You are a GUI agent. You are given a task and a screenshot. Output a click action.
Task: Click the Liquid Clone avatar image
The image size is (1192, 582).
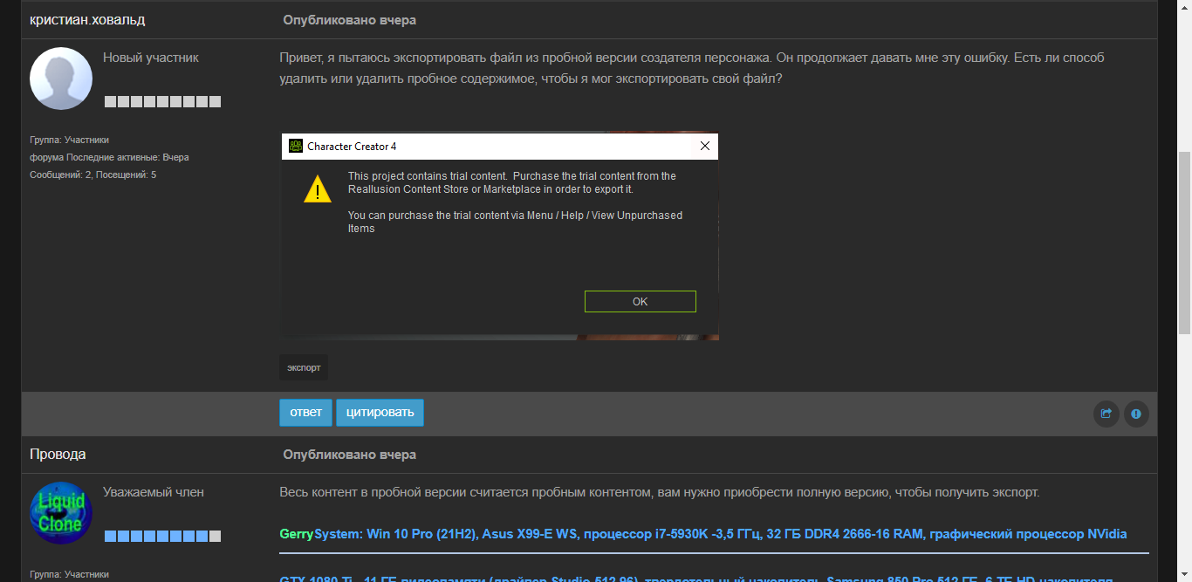point(61,513)
